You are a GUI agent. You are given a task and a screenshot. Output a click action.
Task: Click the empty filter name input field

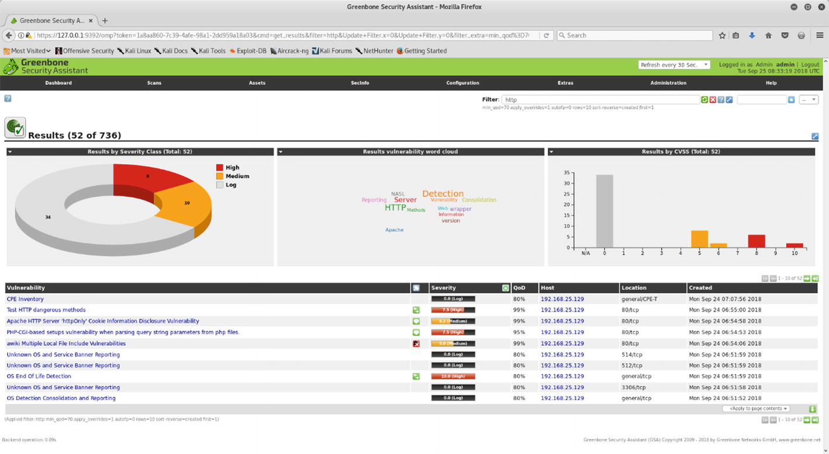pos(762,100)
